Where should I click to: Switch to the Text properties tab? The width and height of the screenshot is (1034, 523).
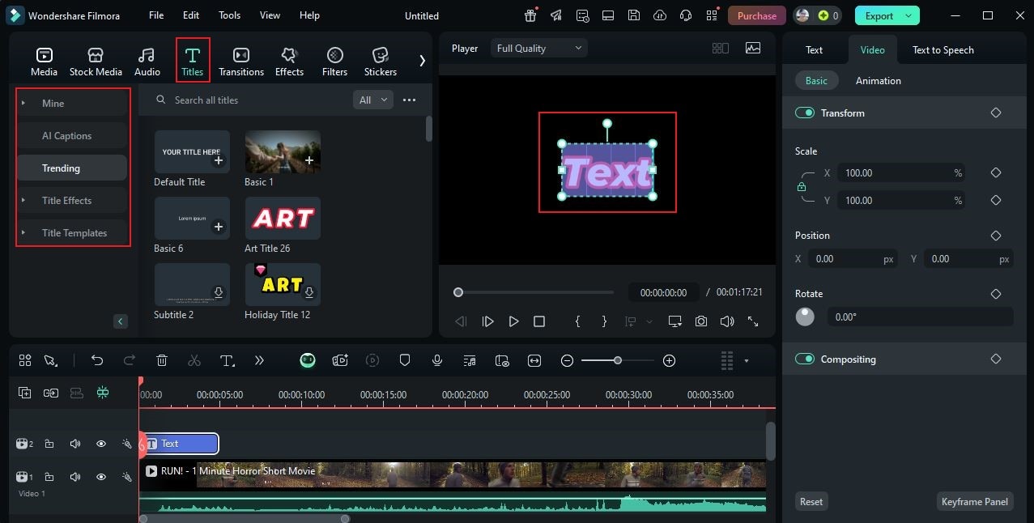(x=814, y=49)
